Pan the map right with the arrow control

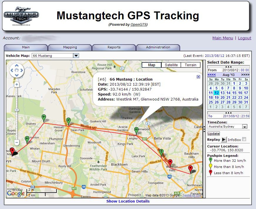point(22,70)
